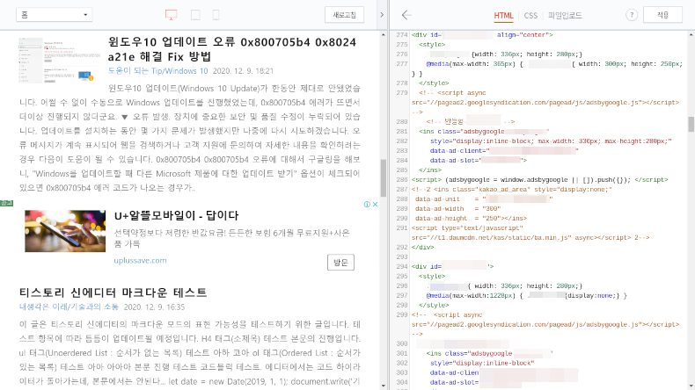The height and width of the screenshot is (390, 695).
Task: Switch to the HTML tab
Action: pyautogui.click(x=503, y=16)
